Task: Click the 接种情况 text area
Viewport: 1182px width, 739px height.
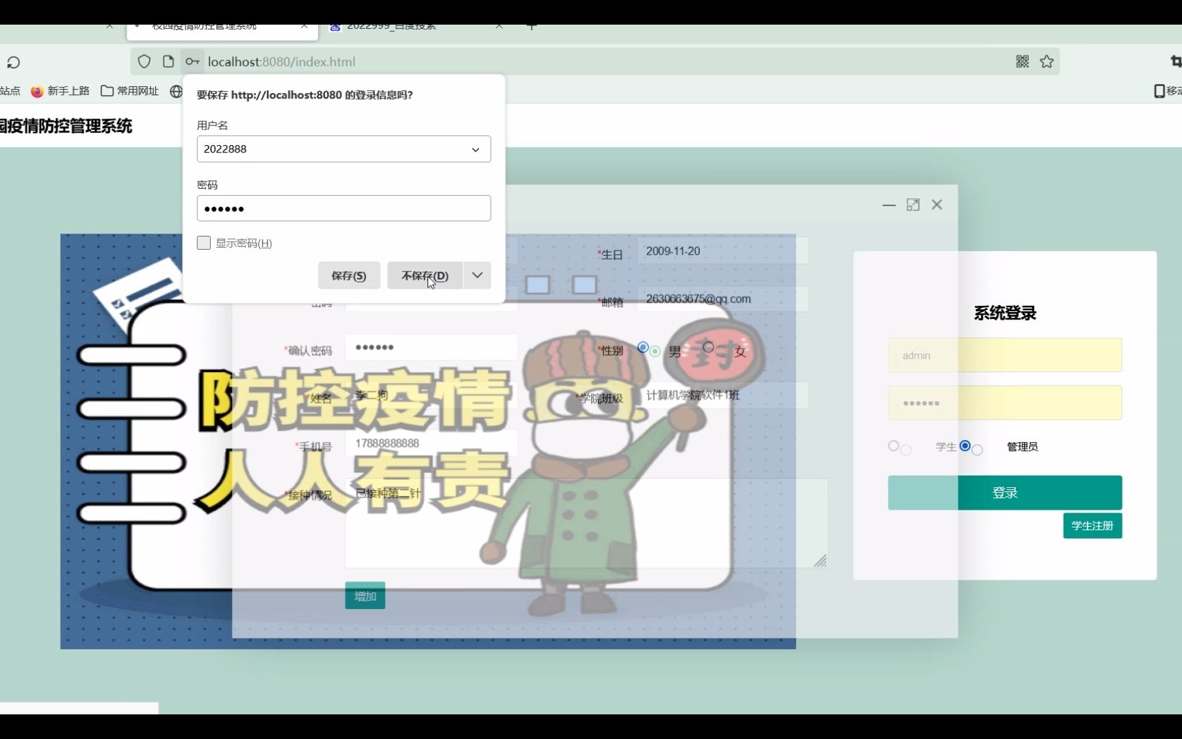Action: (x=586, y=523)
